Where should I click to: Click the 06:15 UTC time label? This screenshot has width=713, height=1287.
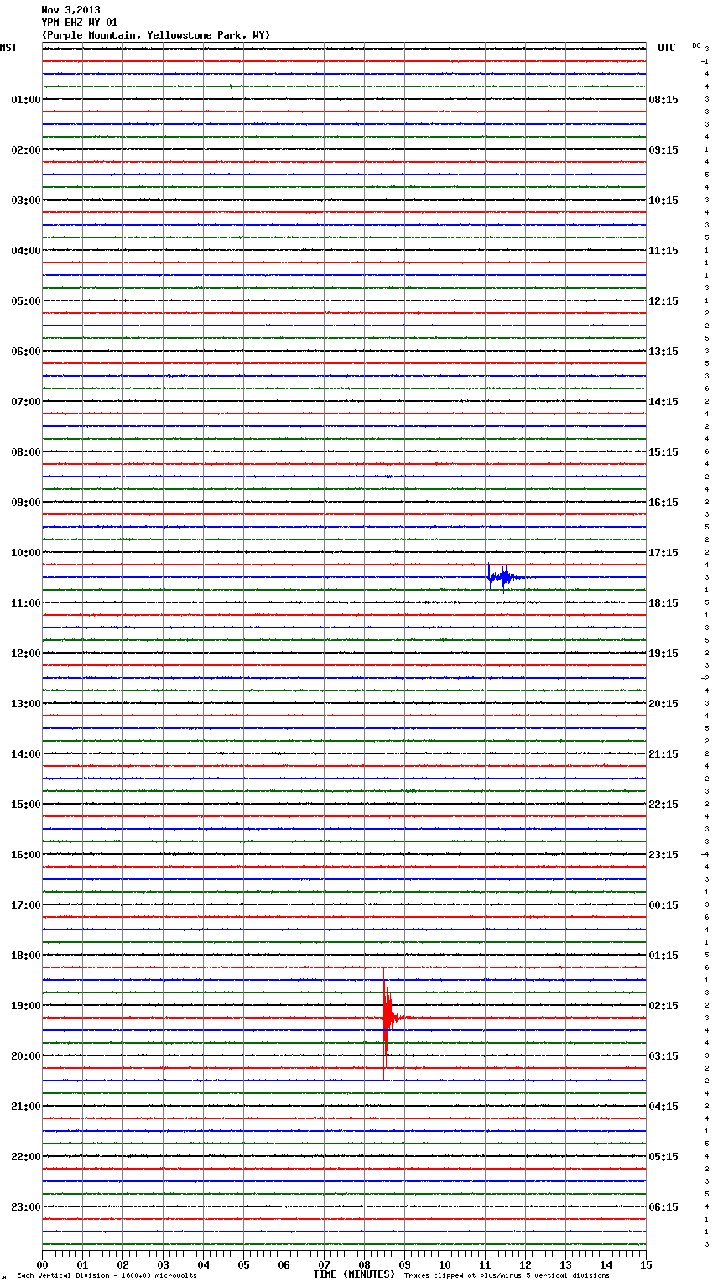[664, 1207]
